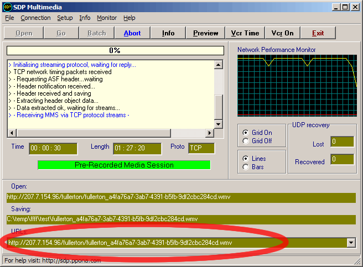The image size is (363, 267).
Task: Toggle the Vcr On button
Action: (x=282, y=33)
